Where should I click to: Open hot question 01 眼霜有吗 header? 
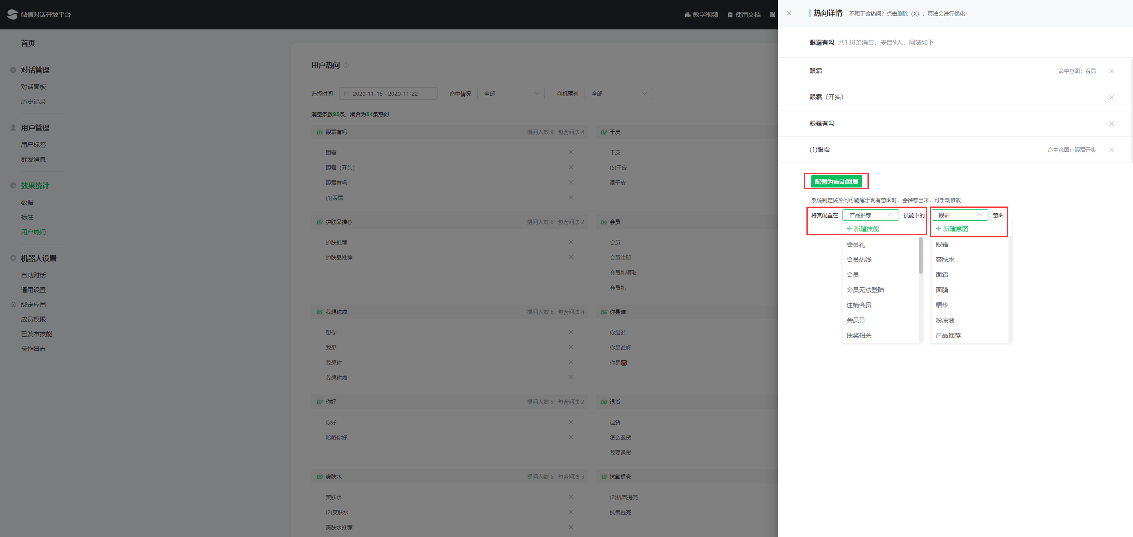pyautogui.click(x=449, y=132)
